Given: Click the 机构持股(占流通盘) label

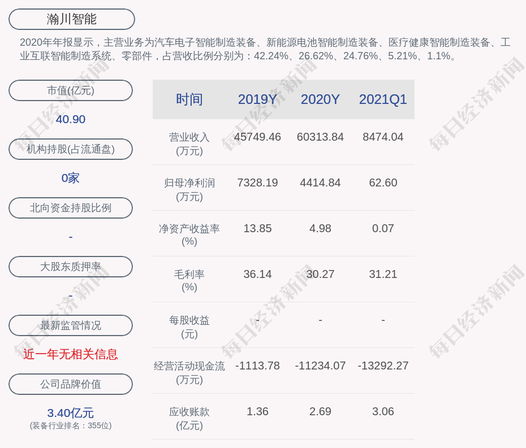Looking at the screenshot, I should tap(71, 149).
